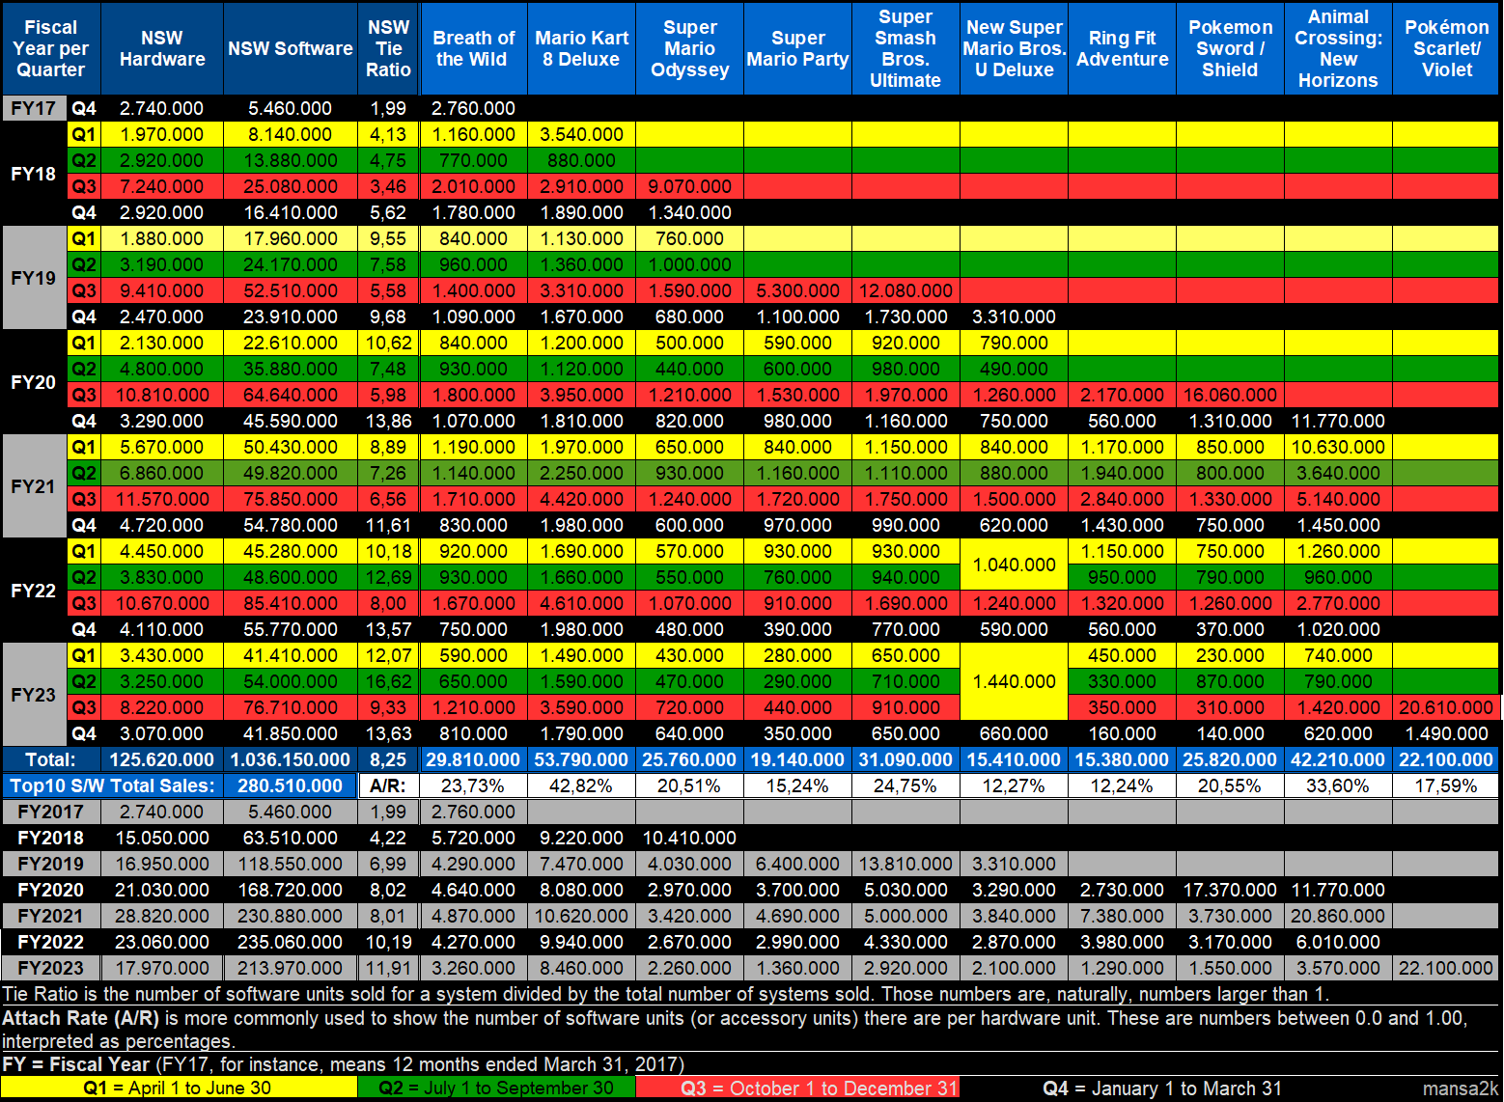This screenshot has height=1102, width=1504.
Task: Click the merged 1.040.000 Mario Bros. cell
Action: pos(1015,565)
